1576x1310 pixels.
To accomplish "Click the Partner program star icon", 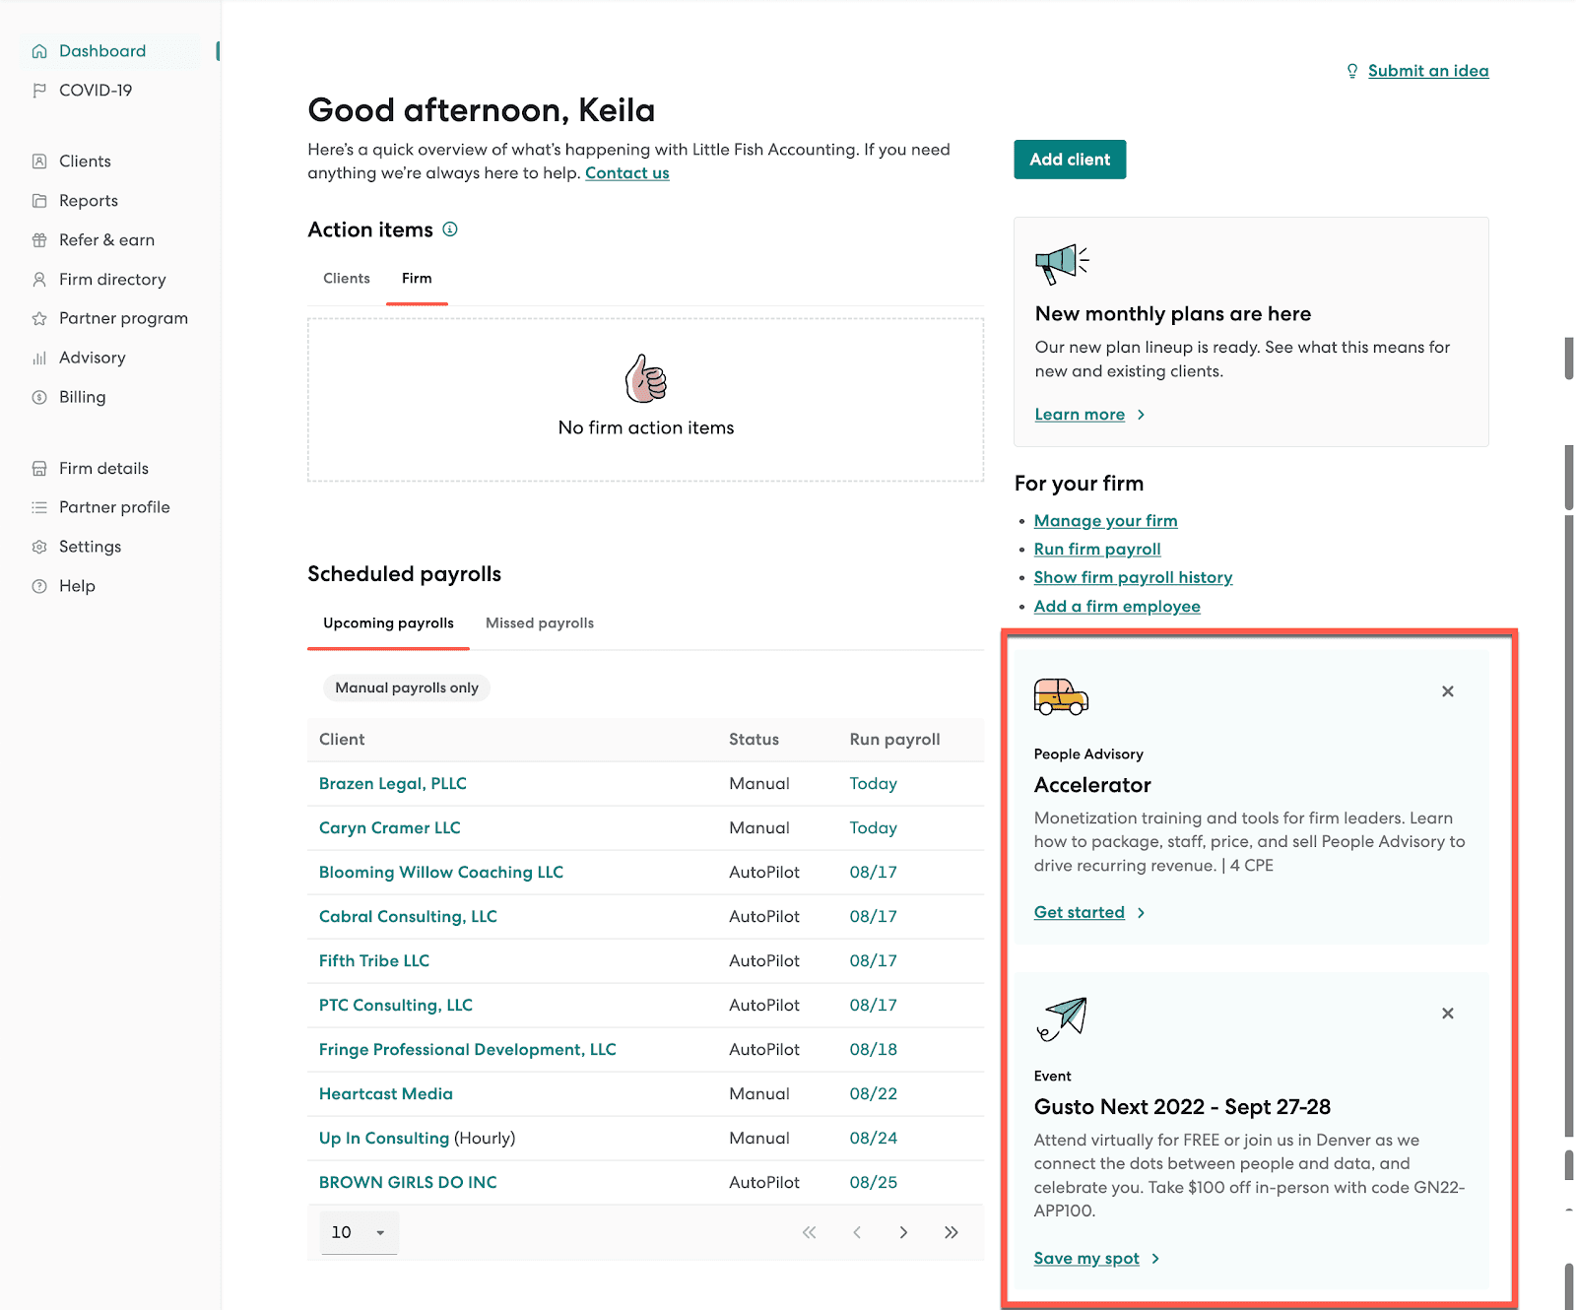I will click(x=39, y=319).
